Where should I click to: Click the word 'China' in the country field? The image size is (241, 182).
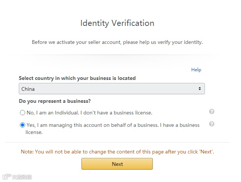(x=28, y=89)
